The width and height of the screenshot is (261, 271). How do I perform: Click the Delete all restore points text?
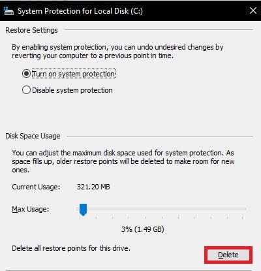tap(71, 248)
